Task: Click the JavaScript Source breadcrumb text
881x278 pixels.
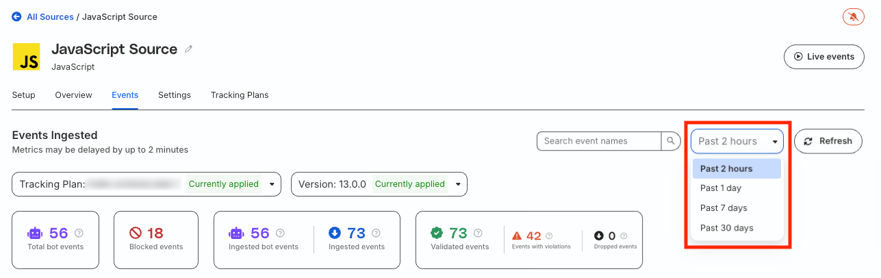Action: (x=120, y=16)
